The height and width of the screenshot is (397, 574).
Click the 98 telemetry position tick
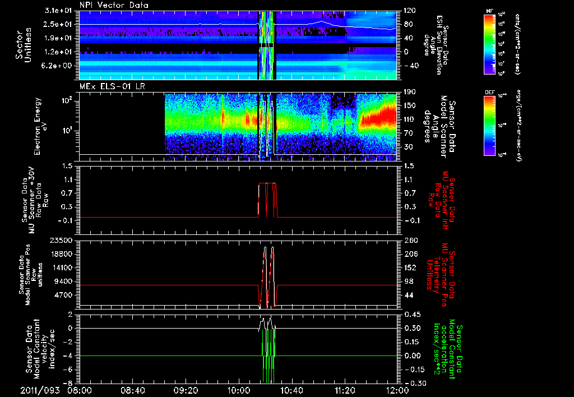[x=409, y=281]
